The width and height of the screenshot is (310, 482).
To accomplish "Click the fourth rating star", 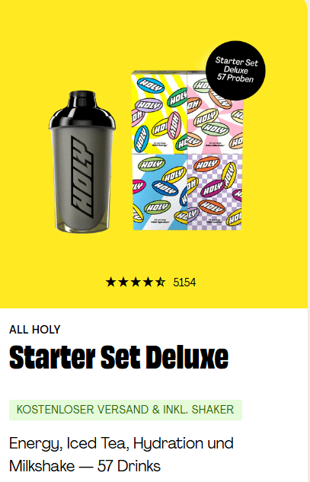I will (x=148, y=282).
